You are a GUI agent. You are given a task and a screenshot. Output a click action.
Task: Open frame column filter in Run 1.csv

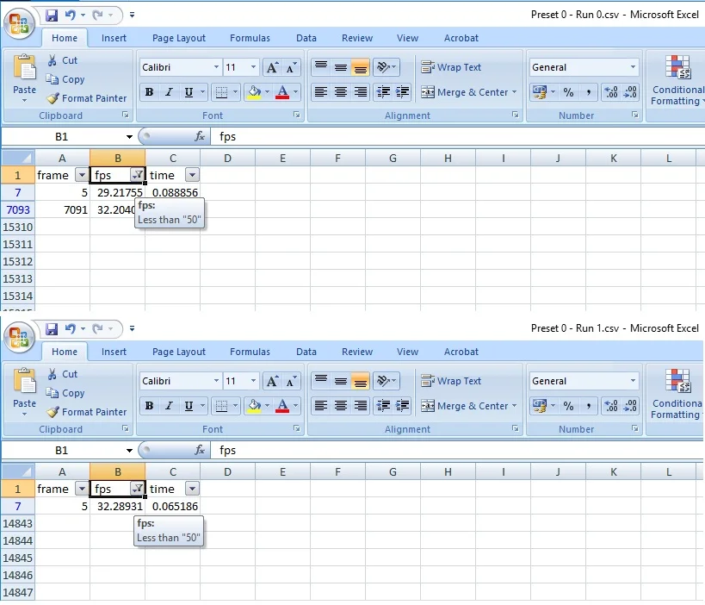82,489
